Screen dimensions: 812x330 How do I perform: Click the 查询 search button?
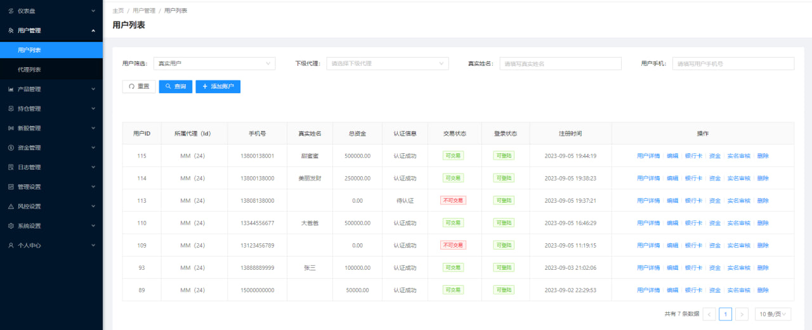[x=175, y=86]
